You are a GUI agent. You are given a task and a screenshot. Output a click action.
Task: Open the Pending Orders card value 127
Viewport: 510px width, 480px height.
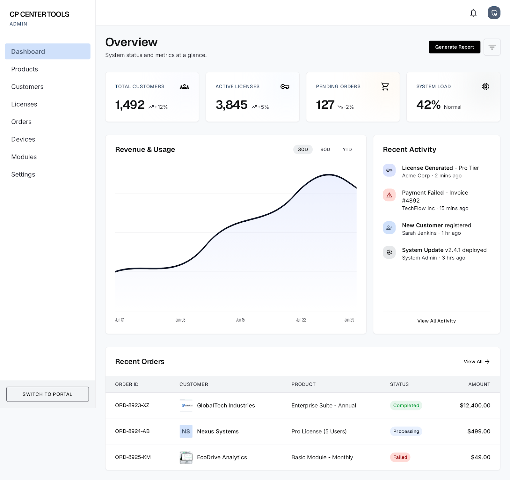[325, 105]
